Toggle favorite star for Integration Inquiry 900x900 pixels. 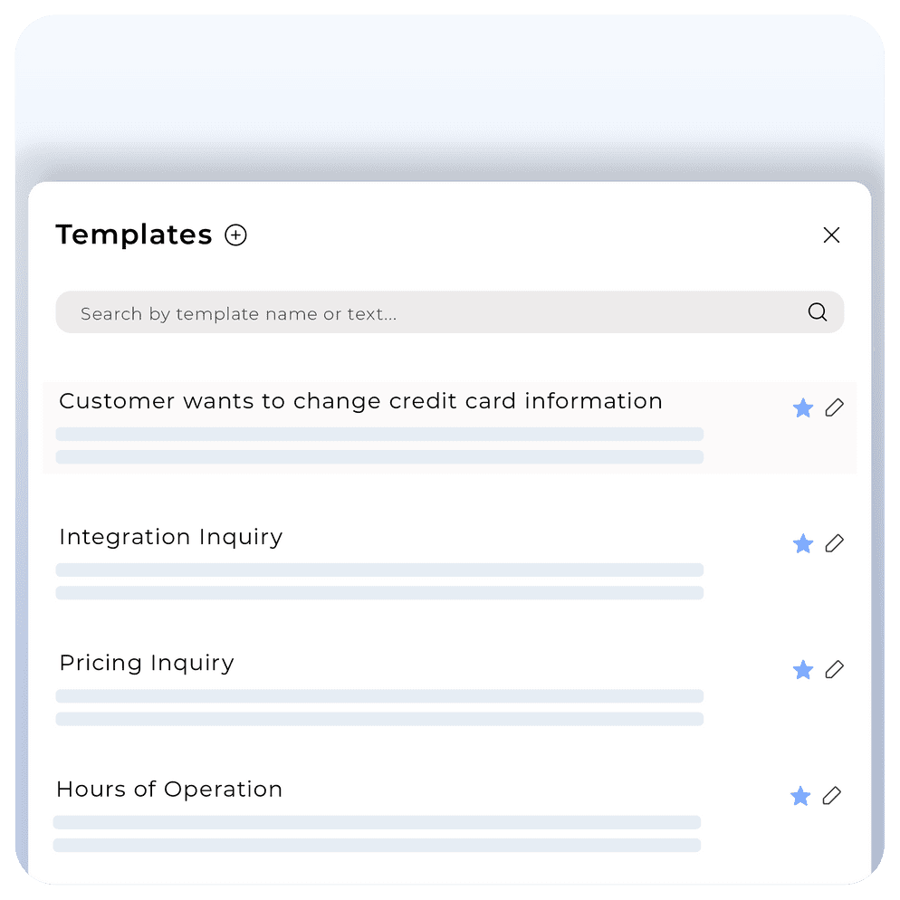802,544
